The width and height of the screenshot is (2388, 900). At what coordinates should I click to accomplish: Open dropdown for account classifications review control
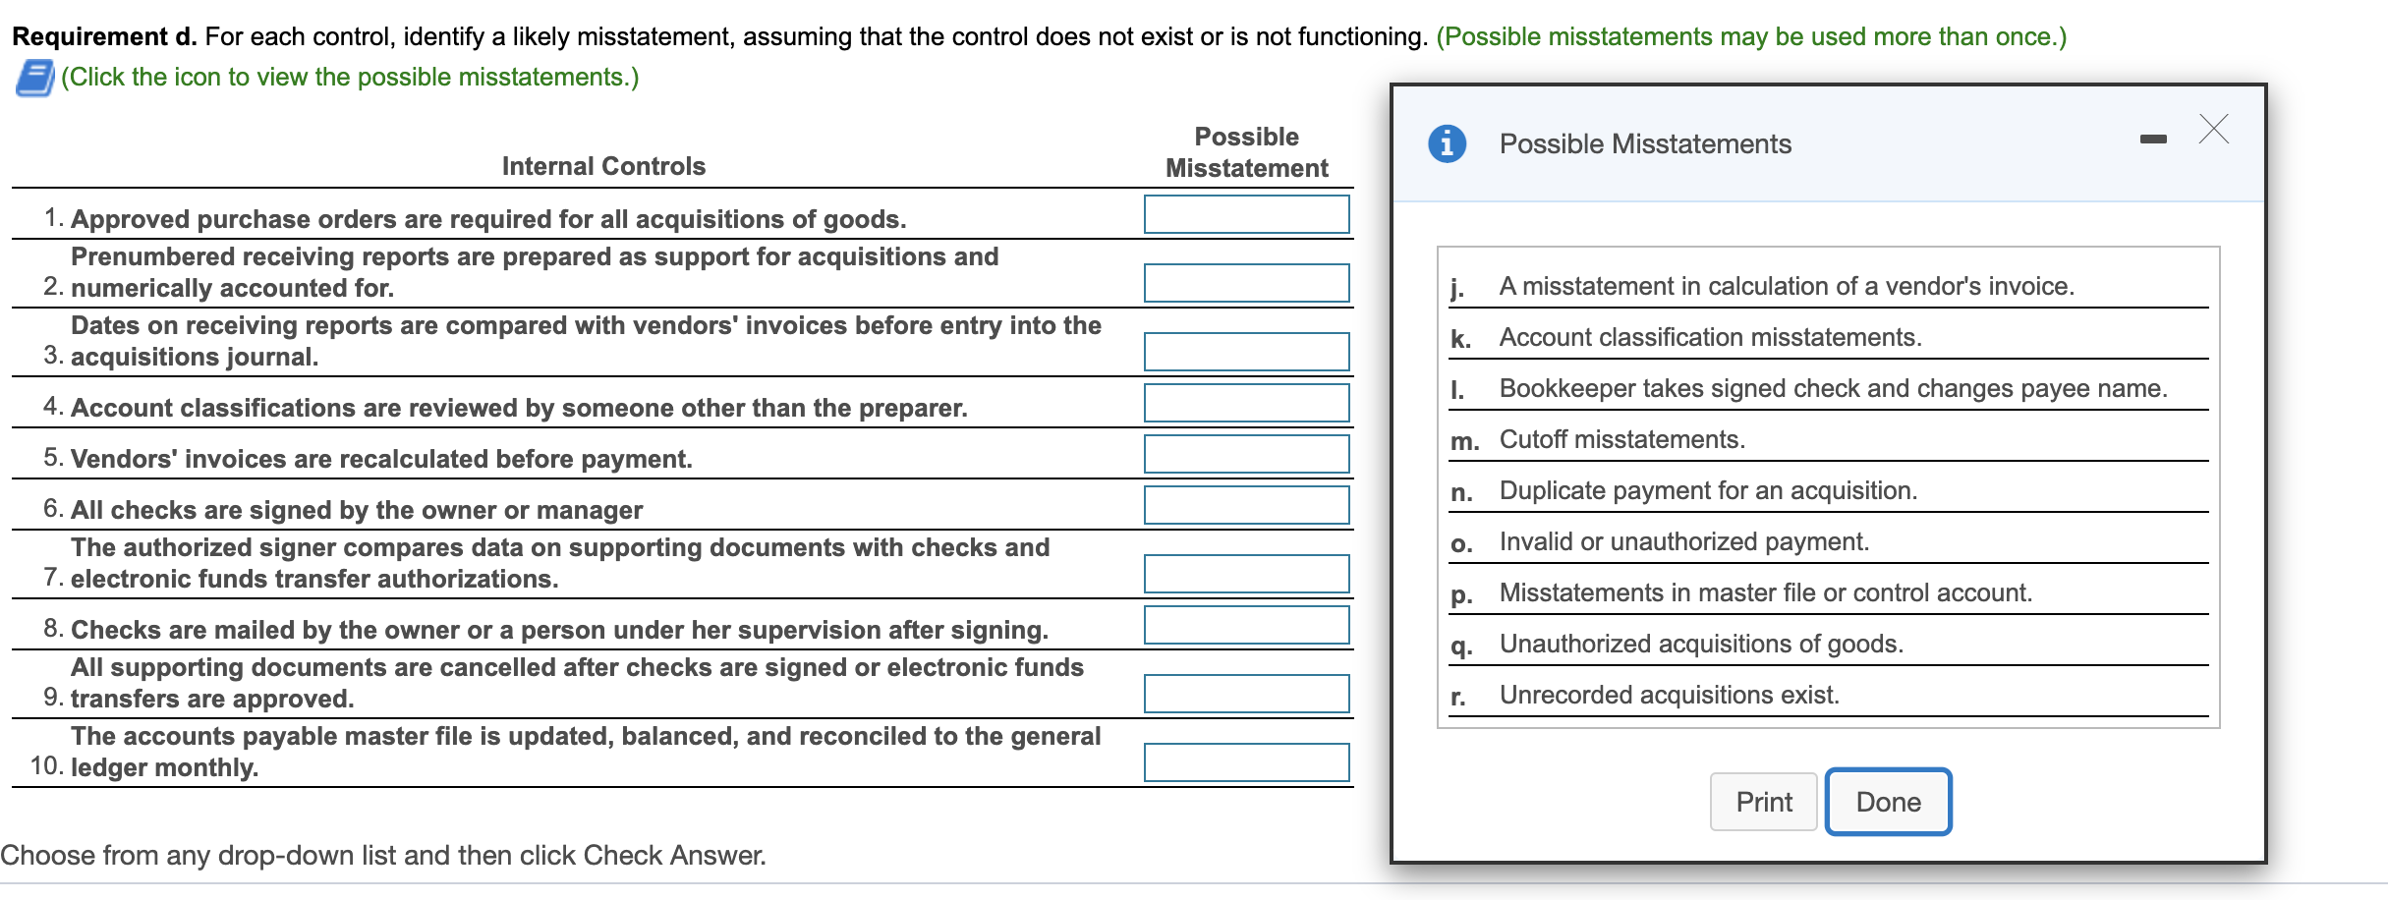1245,403
